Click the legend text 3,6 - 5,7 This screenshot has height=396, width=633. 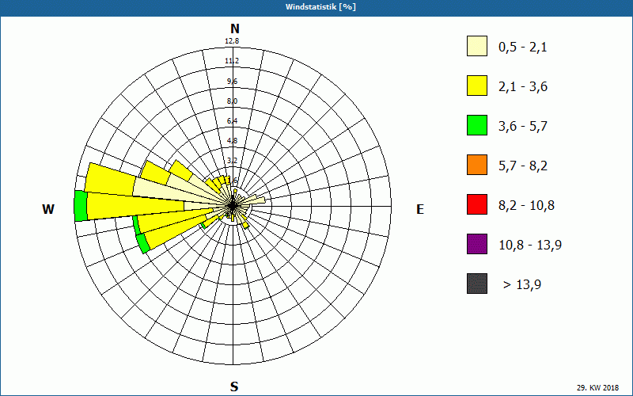pyautogui.click(x=523, y=127)
